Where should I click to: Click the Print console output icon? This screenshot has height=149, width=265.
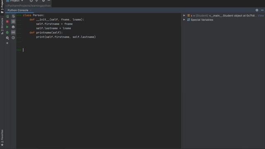13,27
